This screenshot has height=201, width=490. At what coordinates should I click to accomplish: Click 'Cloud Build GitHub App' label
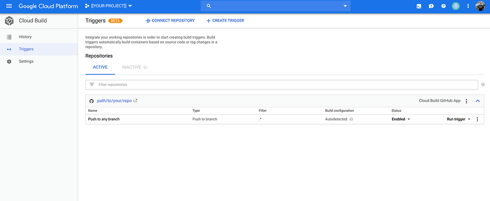coord(440,100)
